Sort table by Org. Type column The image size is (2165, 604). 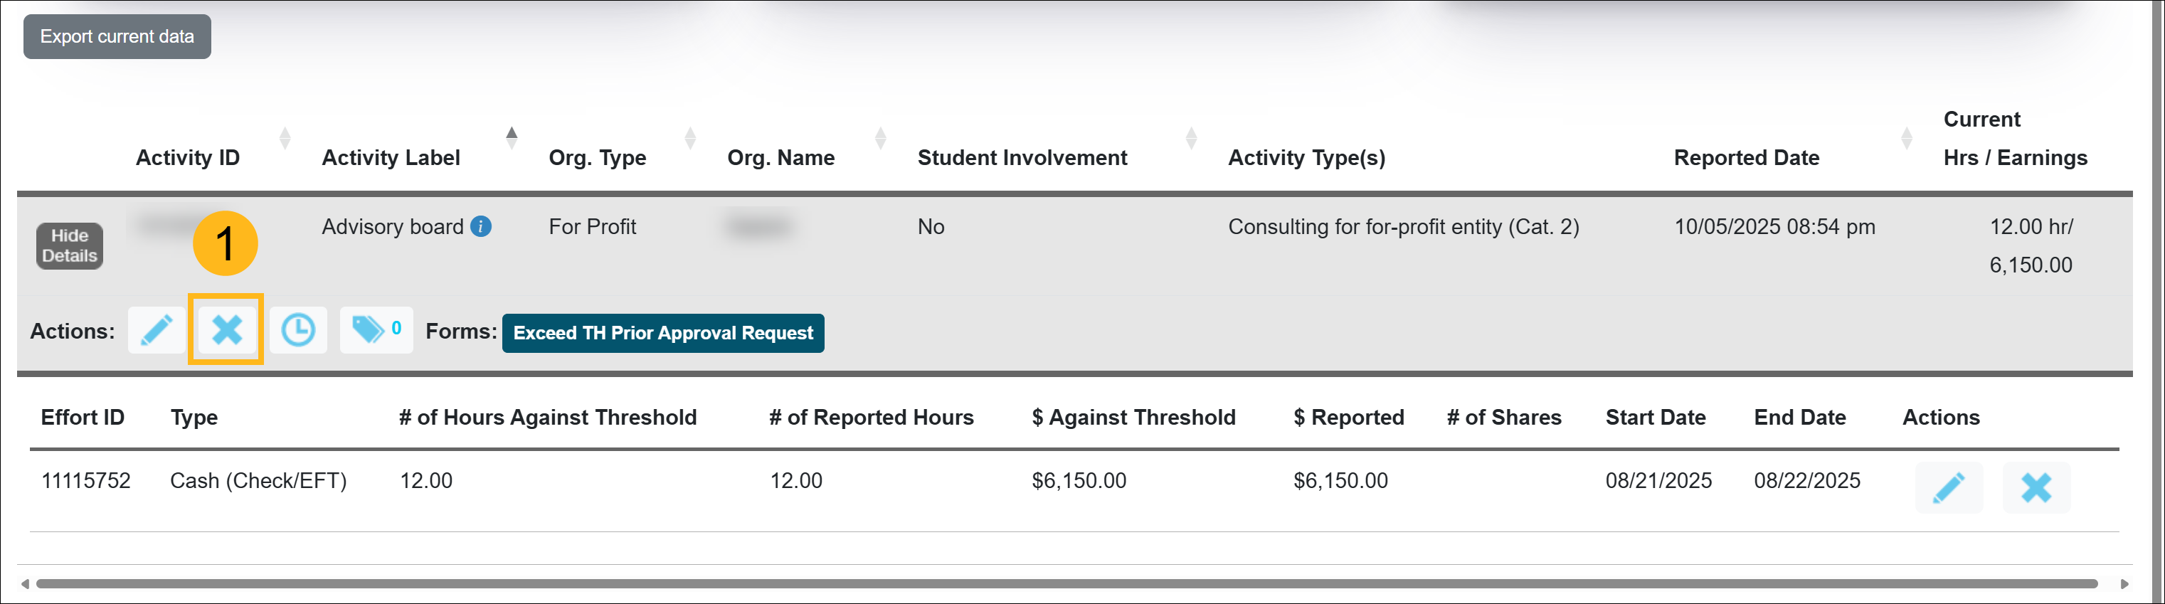tap(597, 158)
